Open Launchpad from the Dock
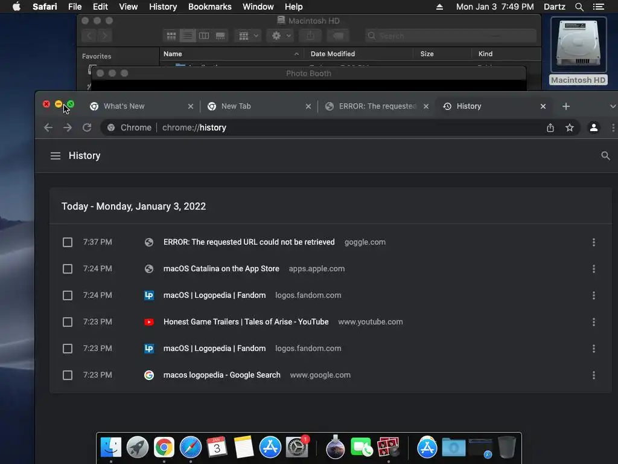The width and height of the screenshot is (618, 464). pos(137,448)
